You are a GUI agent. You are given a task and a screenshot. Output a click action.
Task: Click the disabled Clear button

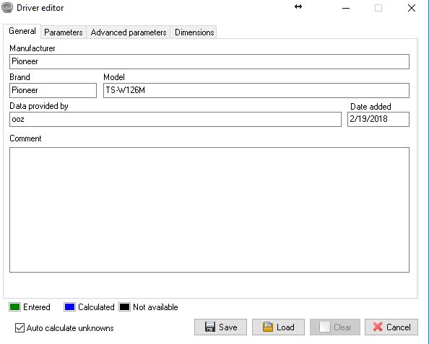[335, 327]
